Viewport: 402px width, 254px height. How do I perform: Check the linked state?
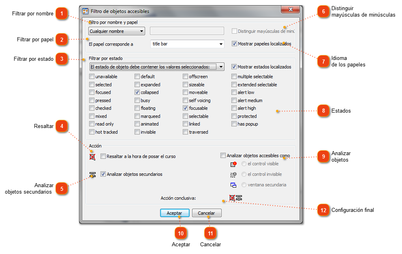(x=185, y=124)
